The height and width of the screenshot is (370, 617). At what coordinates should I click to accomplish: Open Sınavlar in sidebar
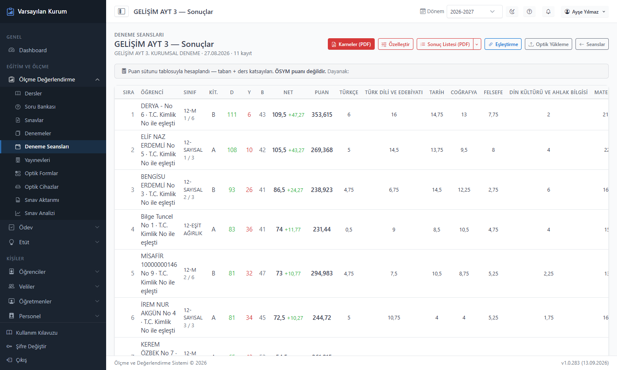[x=53, y=120]
